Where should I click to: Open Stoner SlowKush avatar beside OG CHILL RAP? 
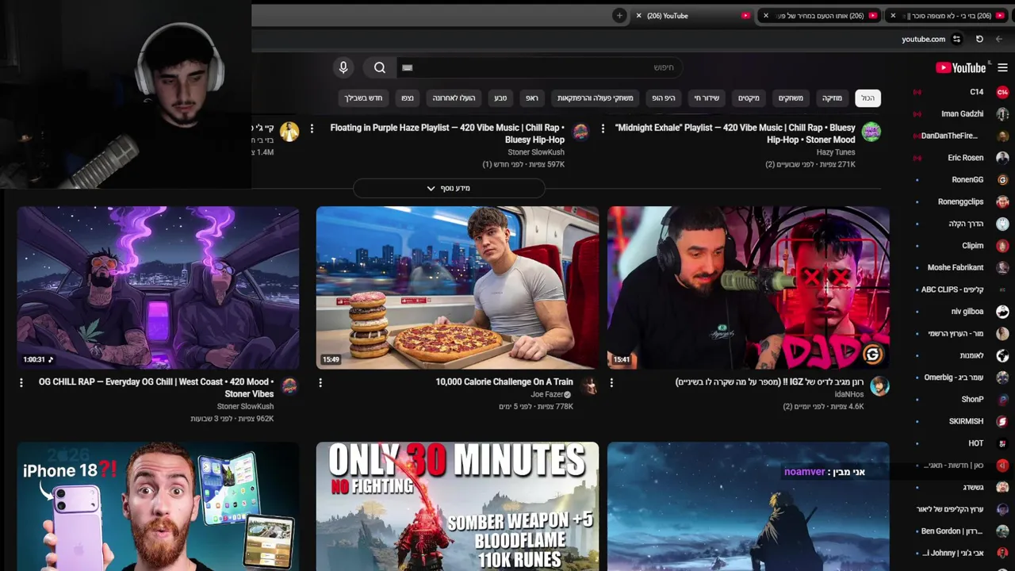click(x=289, y=386)
